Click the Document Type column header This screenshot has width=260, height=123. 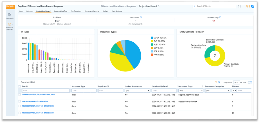point(78,86)
